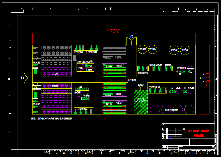Select the small door symbol above 电控室
The image size is (221, 157).
tap(141, 88)
